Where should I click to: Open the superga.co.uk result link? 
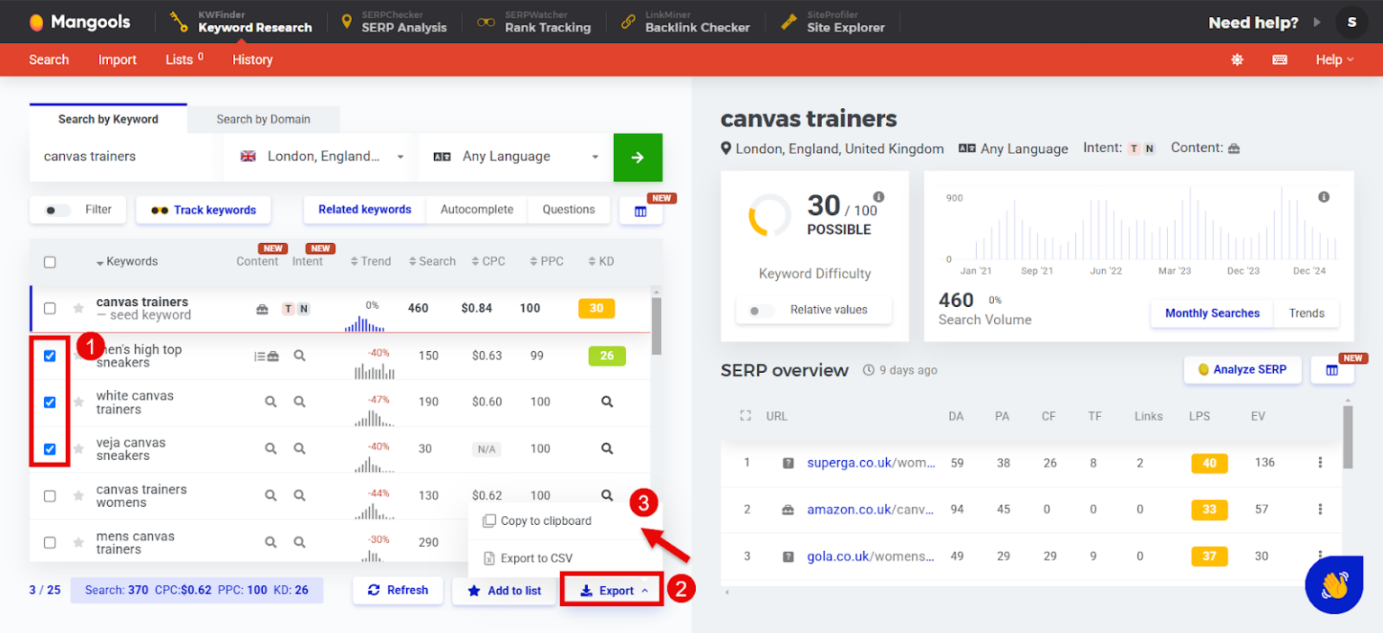(850, 462)
